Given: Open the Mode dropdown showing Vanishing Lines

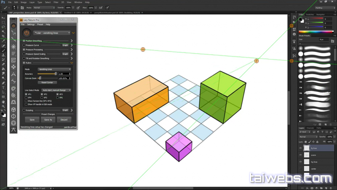Looking at the screenshot, I should [x=54, y=69].
